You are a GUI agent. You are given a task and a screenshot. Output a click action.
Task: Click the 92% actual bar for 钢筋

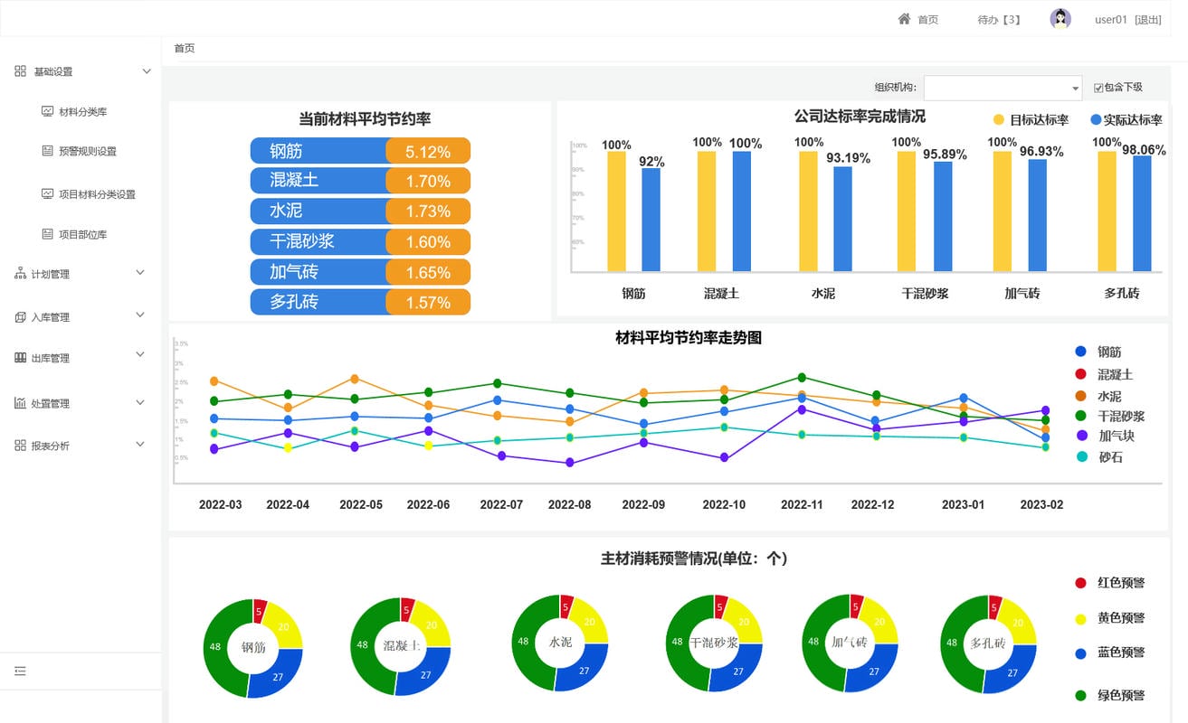(x=651, y=220)
